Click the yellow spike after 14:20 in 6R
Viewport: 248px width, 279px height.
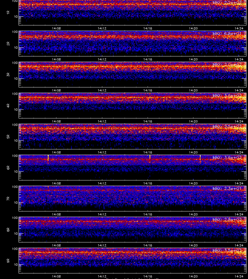tap(200, 158)
